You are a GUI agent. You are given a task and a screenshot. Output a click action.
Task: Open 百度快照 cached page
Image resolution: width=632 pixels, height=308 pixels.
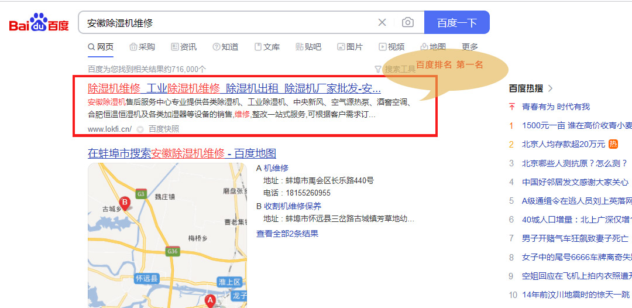tap(164, 129)
